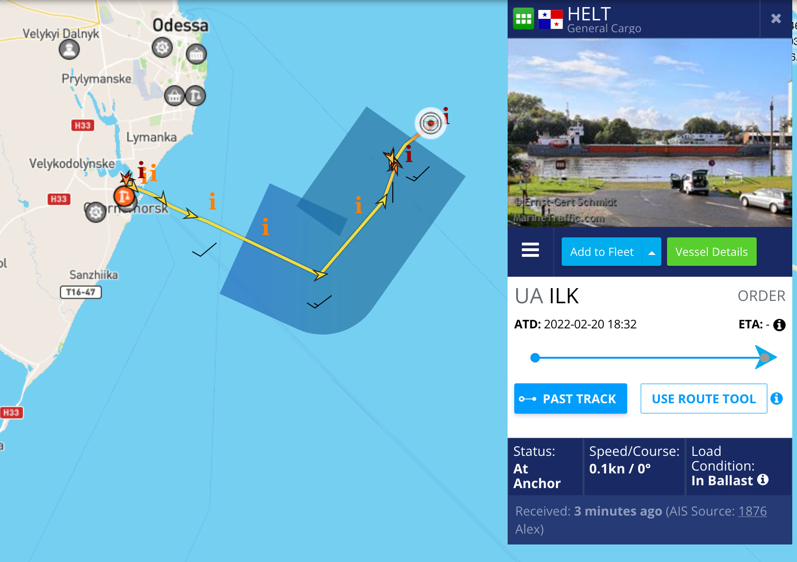Click the ETA info icon
This screenshot has width=797, height=562.
click(x=779, y=325)
